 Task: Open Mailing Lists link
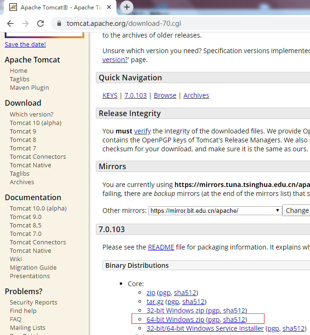[x=28, y=328]
